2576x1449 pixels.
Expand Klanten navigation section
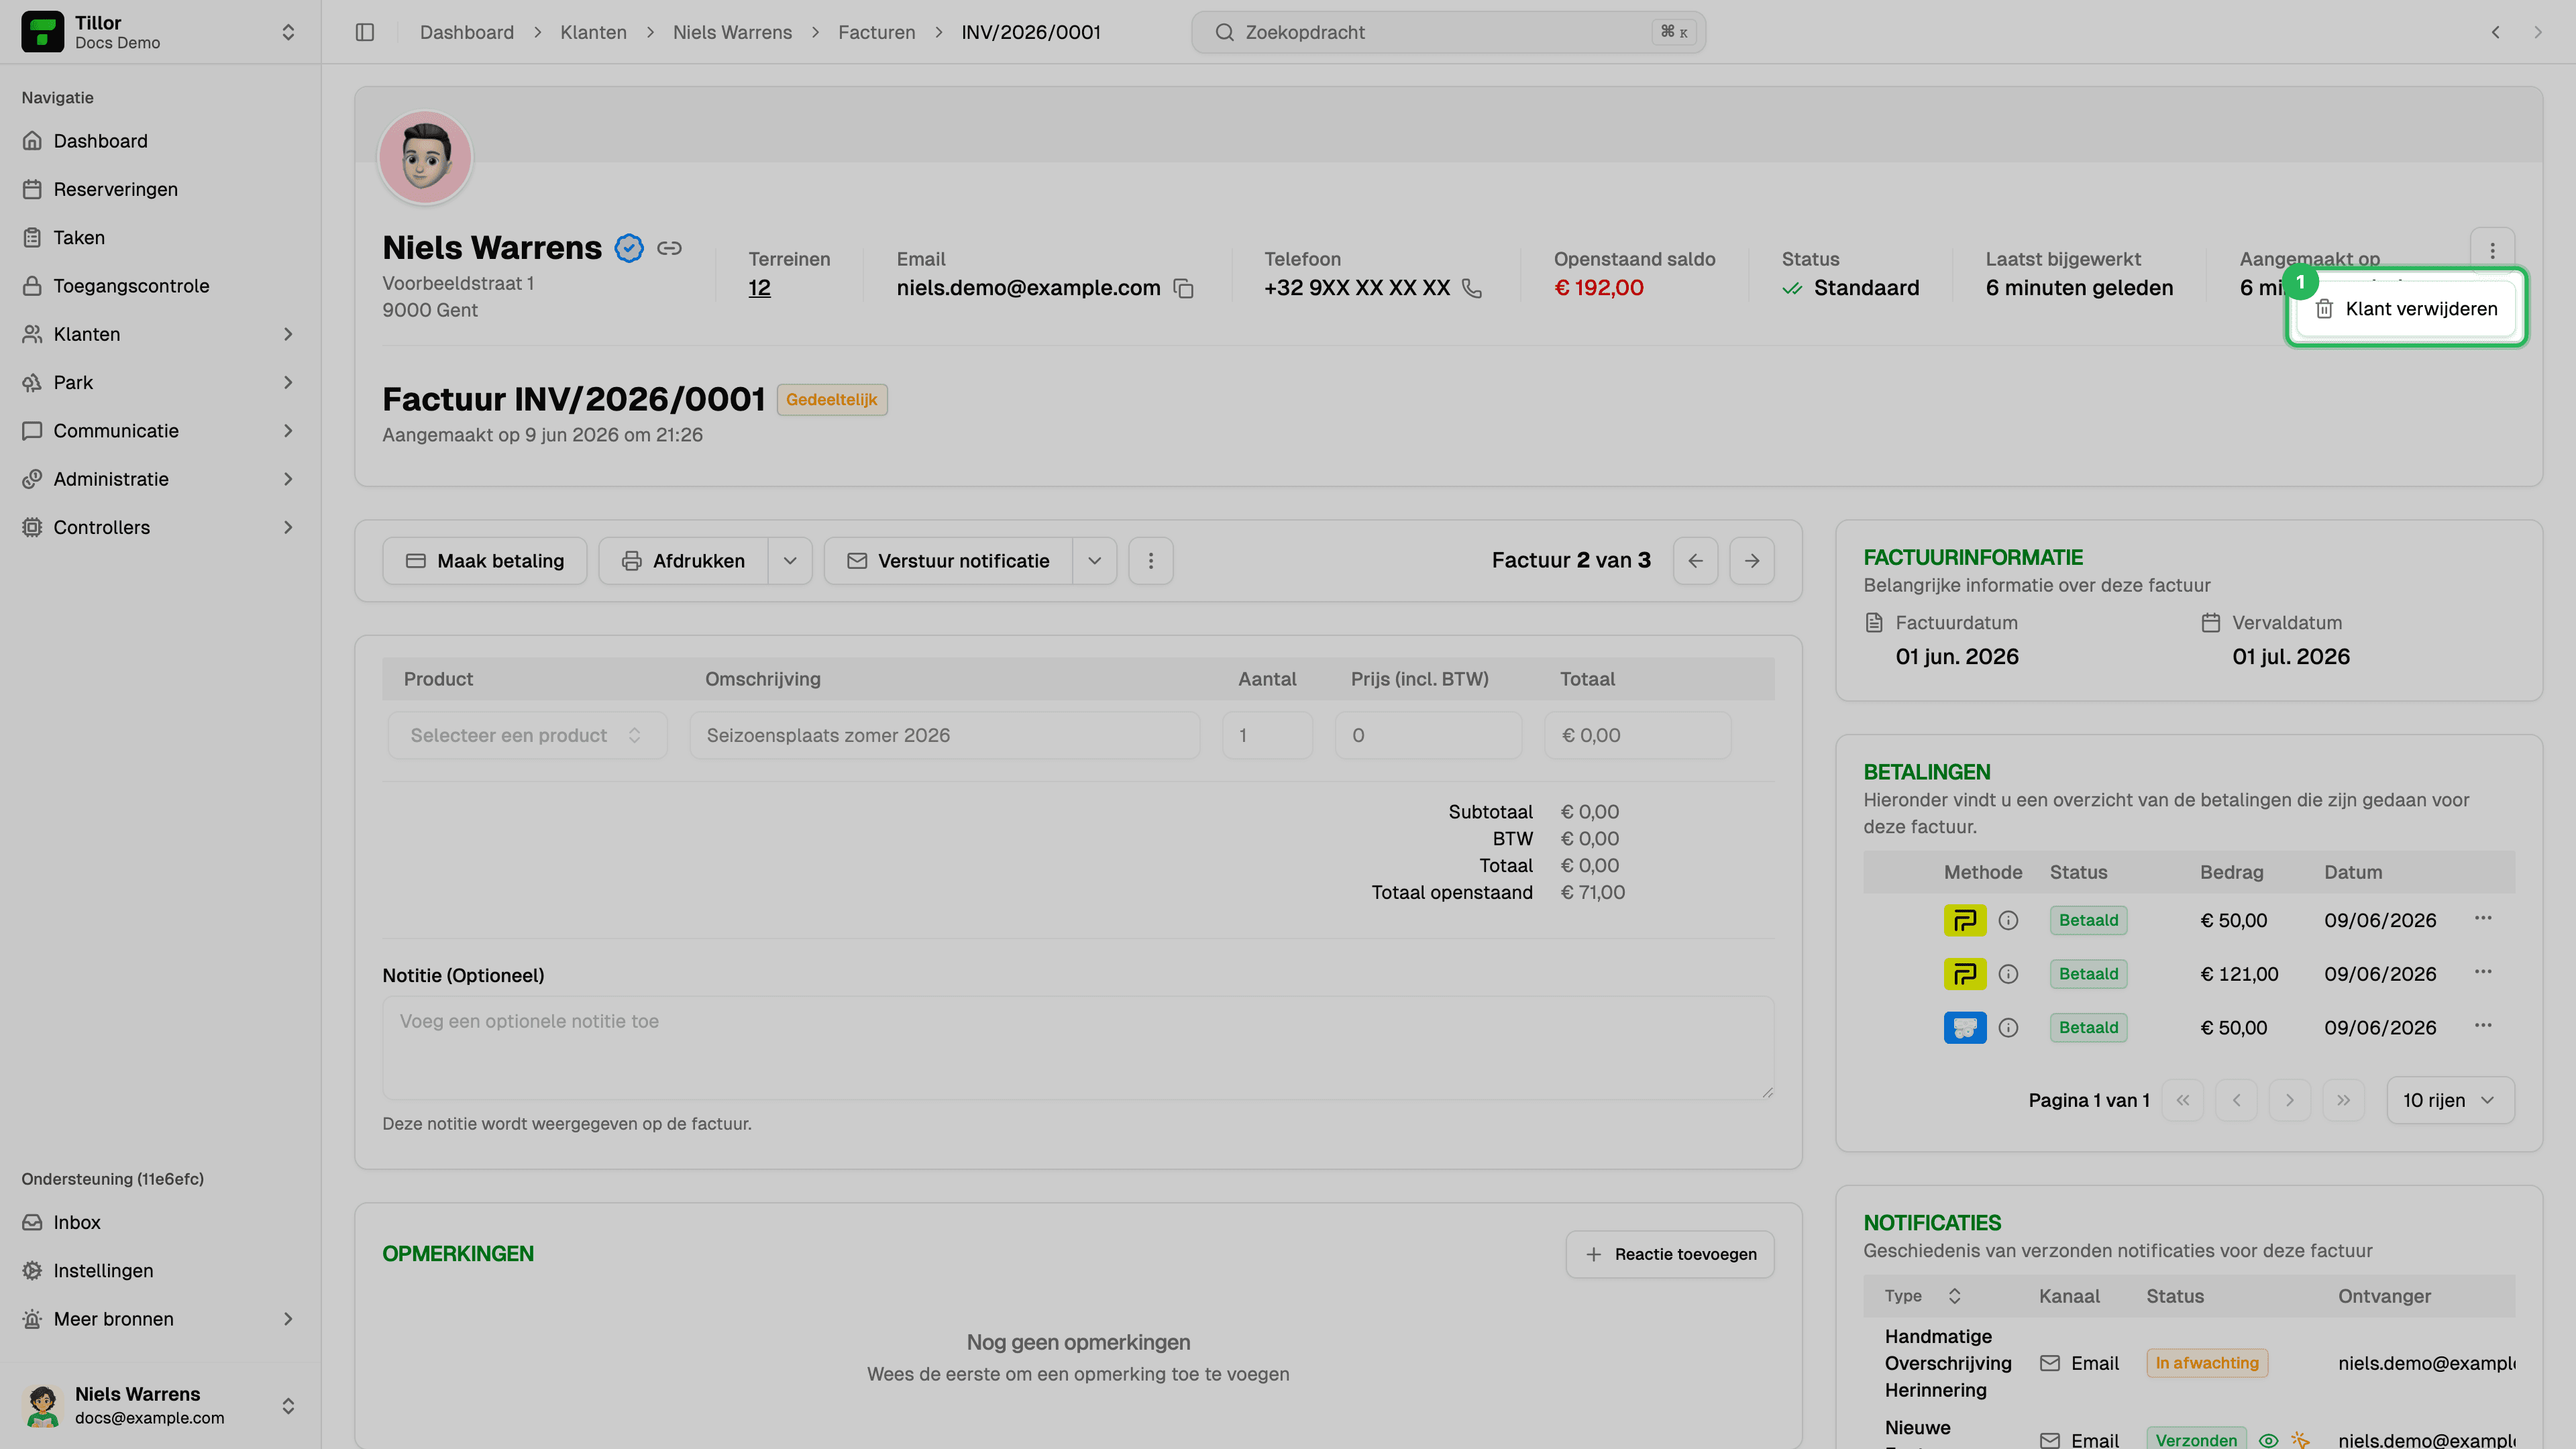click(160, 334)
